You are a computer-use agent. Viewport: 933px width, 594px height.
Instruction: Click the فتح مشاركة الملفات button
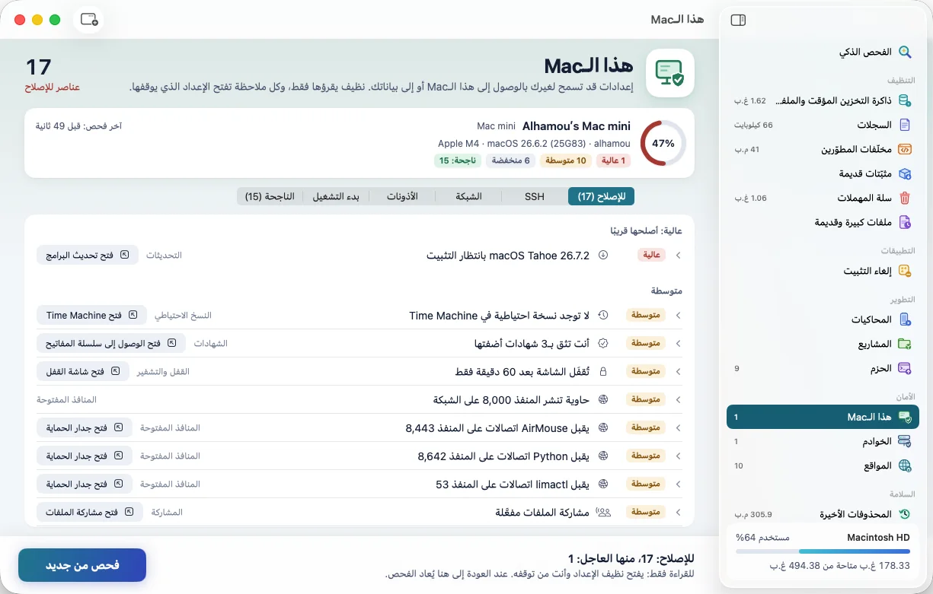click(90, 512)
